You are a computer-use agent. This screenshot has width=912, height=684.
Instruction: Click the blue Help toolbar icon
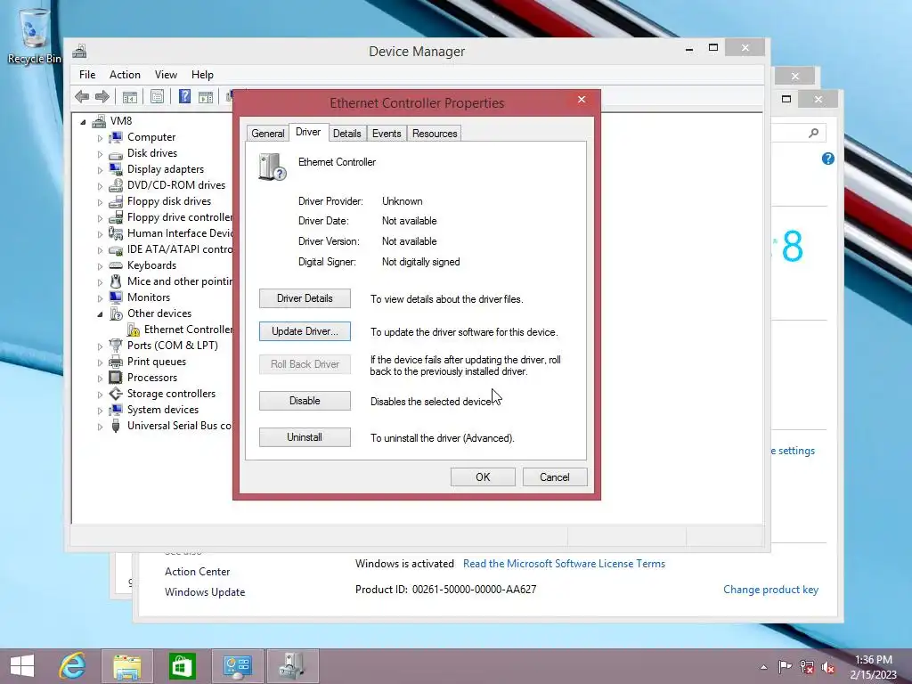coord(184,96)
